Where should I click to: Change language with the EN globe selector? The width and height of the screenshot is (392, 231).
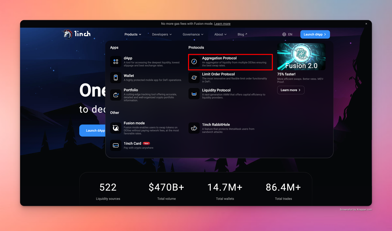point(287,35)
